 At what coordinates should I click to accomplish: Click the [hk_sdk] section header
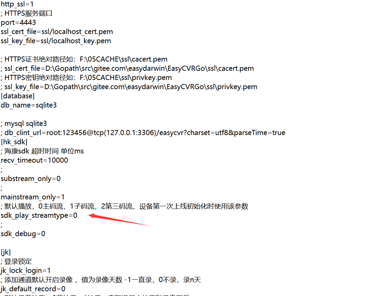tap(14, 142)
